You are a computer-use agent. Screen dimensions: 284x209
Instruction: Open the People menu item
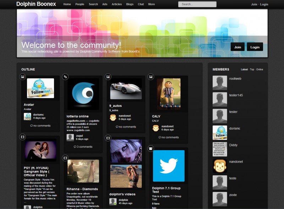(x=80, y=4)
